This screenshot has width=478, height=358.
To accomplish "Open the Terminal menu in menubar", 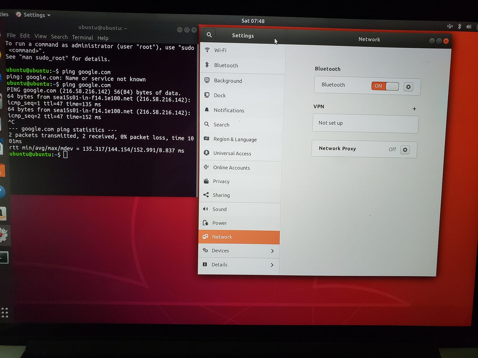I will (82, 37).
